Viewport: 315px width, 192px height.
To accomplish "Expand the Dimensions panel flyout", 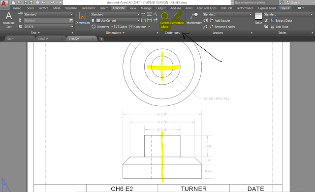I will point(115,32).
